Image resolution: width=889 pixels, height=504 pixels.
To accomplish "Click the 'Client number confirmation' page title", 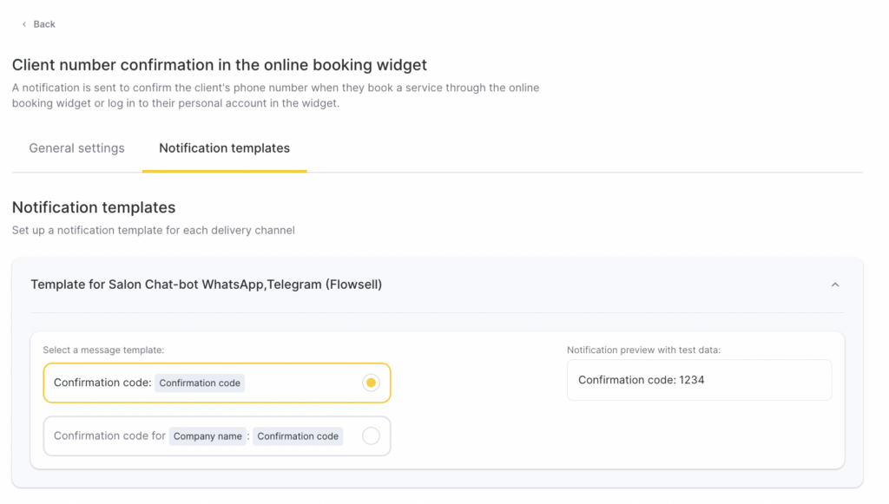I will pos(219,65).
